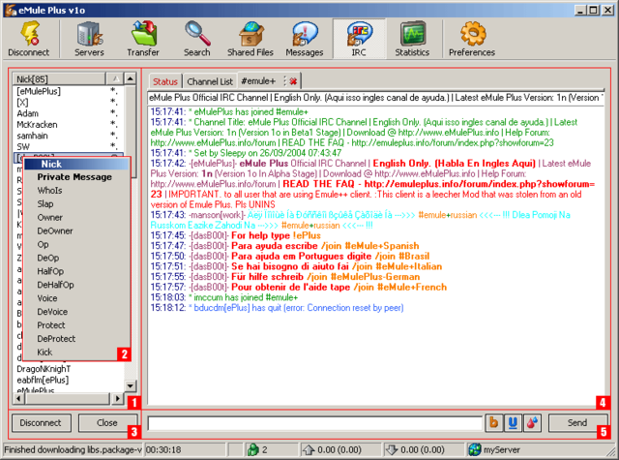619x460 pixels.
Task: Open the Transfer page
Action: [x=143, y=39]
